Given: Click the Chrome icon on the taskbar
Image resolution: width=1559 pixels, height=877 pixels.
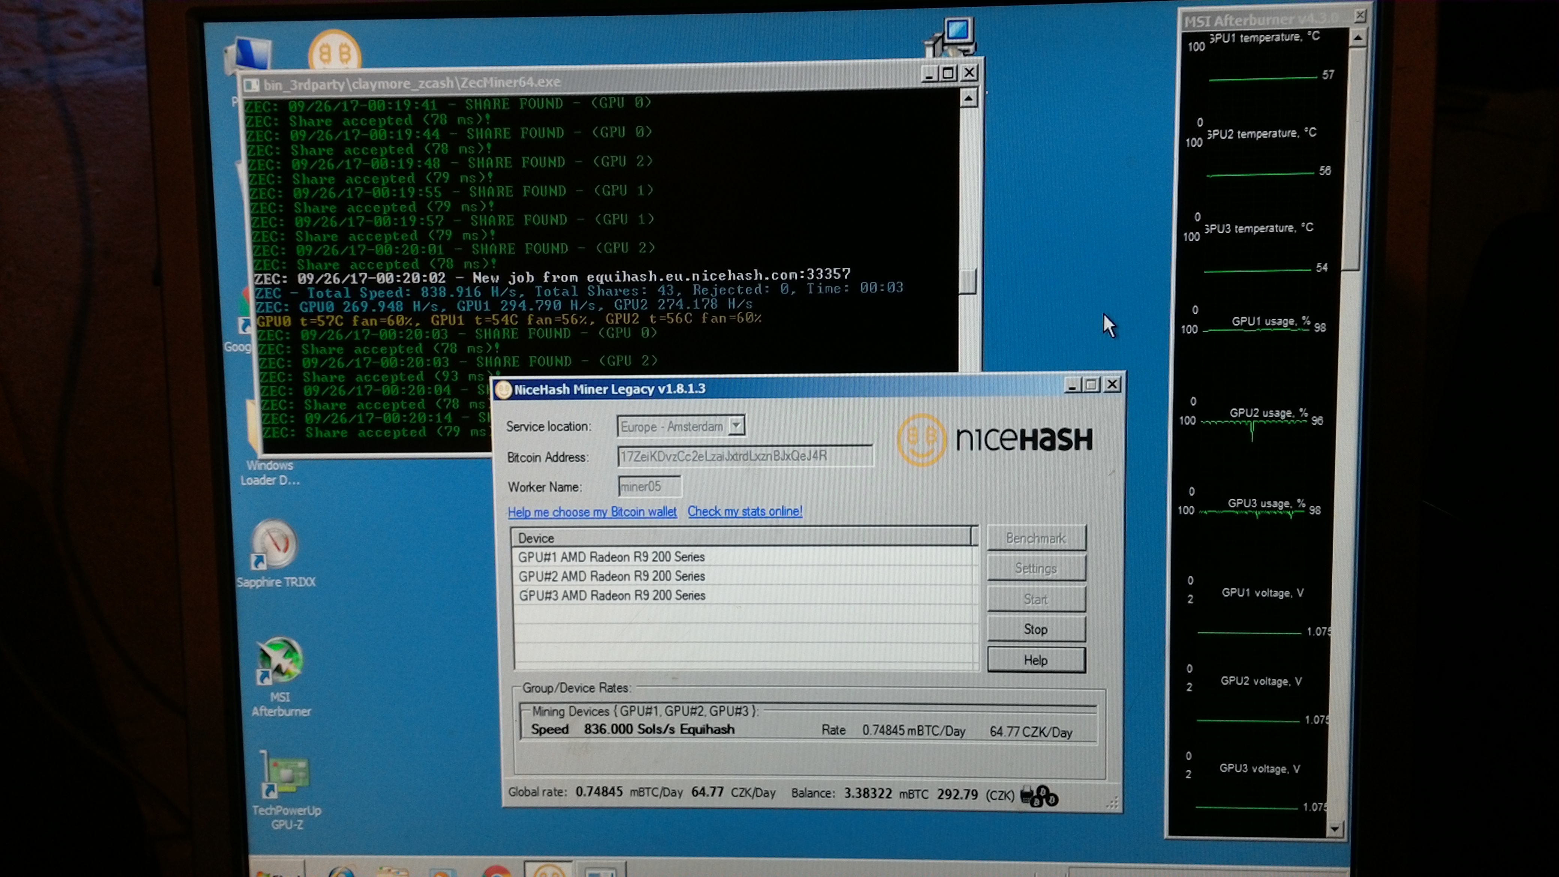Looking at the screenshot, I should 497,871.
